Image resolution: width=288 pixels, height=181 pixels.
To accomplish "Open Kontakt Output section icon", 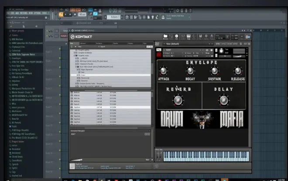I will pos(183,36).
